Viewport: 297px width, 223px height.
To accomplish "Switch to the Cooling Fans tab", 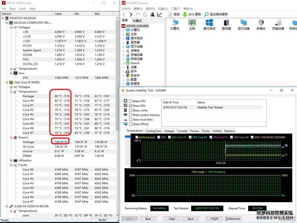I will click(154, 131).
